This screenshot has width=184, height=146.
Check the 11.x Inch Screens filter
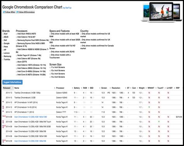coord(50,67)
